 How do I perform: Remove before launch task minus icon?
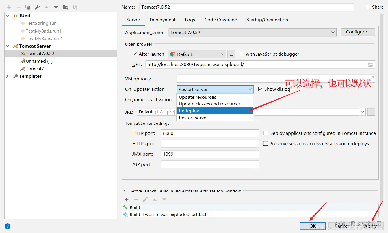point(136,200)
